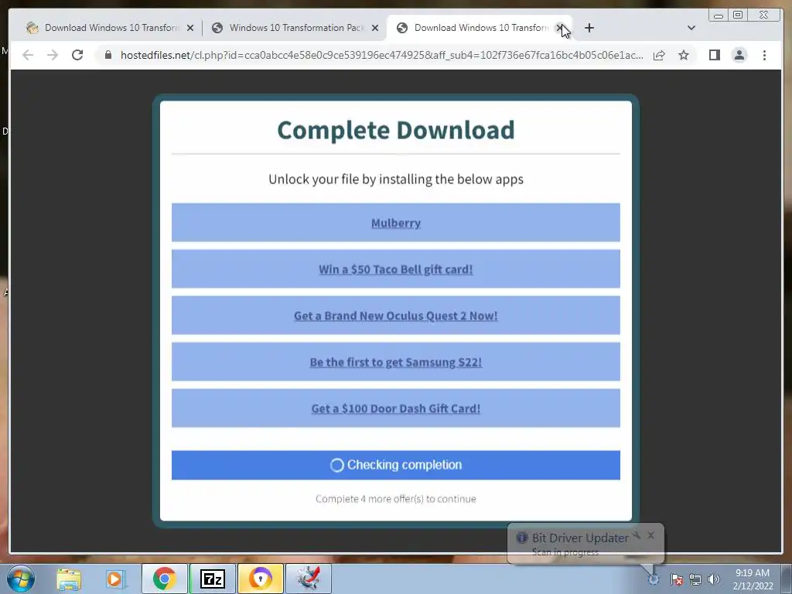Click the 'Complete Download' heading
The image size is (792, 594).
(x=395, y=130)
